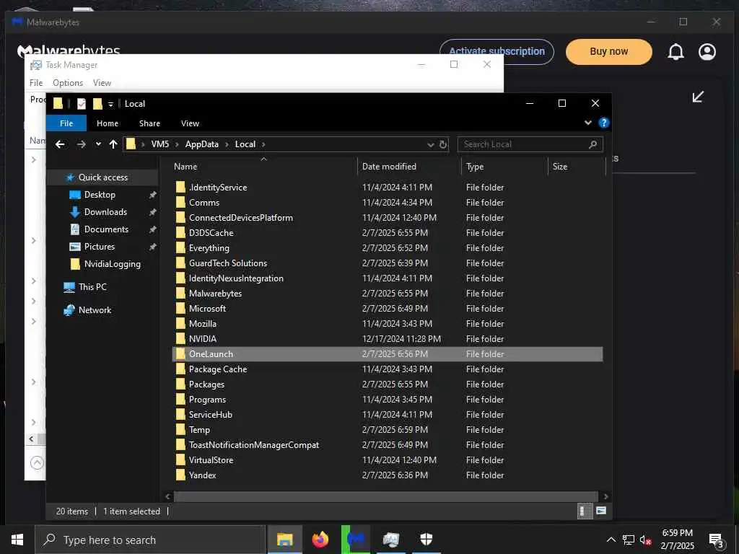Image resolution: width=739 pixels, height=554 pixels.
Task: Select Quick access in navigation pane
Action: [102, 177]
